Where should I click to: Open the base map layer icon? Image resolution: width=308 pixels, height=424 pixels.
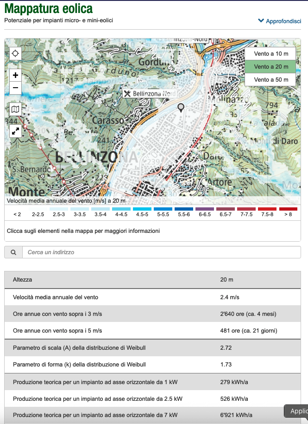[15, 109]
